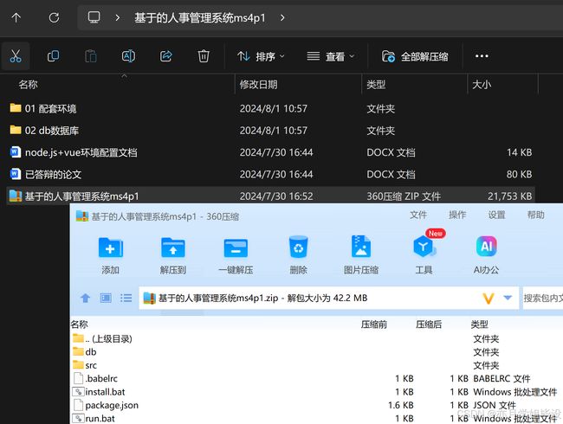Open the three-dot more options menu

482,56
